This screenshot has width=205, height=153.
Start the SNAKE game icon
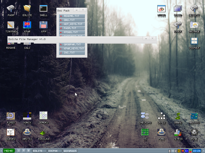pyautogui.click(x=178, y=117)
